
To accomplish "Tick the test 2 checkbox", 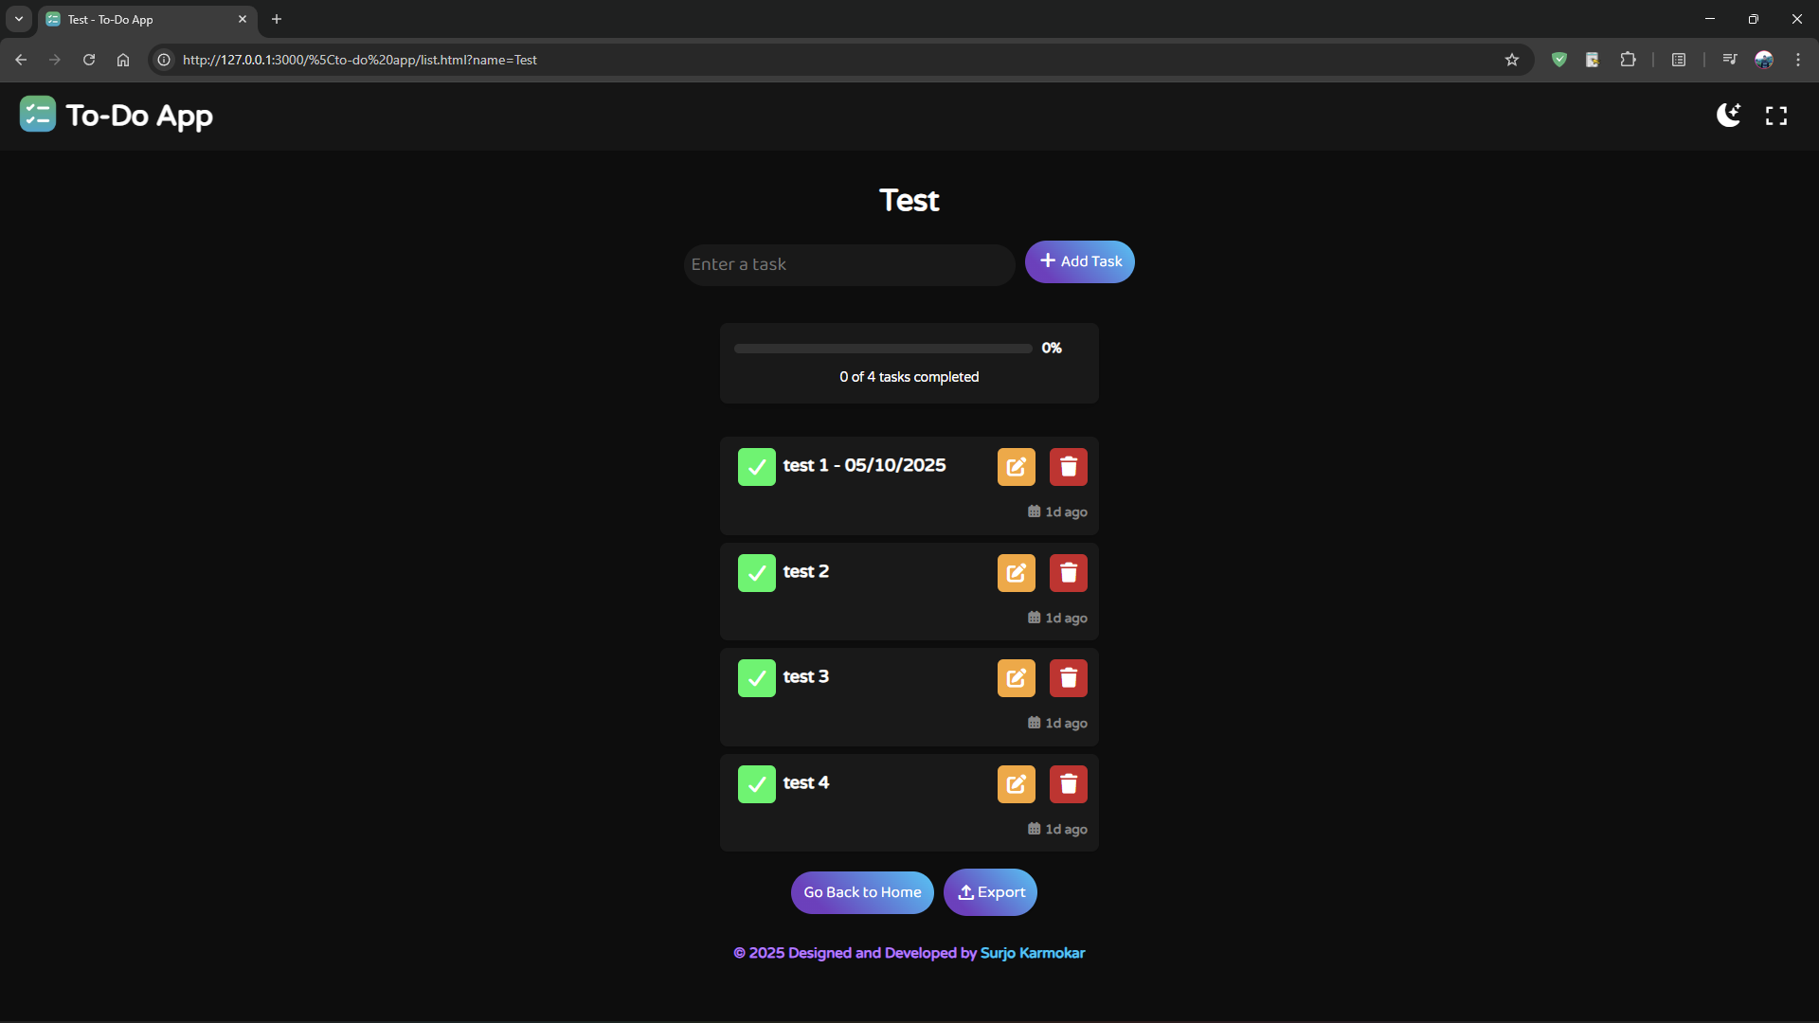I will (x=756, y=573).
